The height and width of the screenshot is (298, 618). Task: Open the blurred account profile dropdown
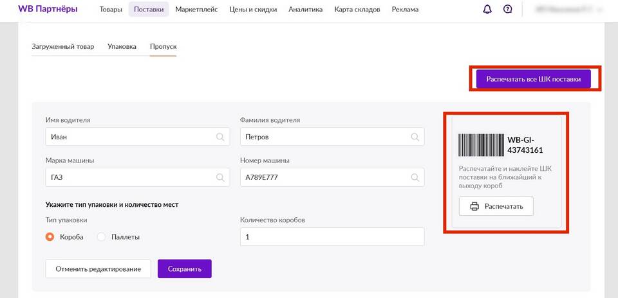click(569, 10)
